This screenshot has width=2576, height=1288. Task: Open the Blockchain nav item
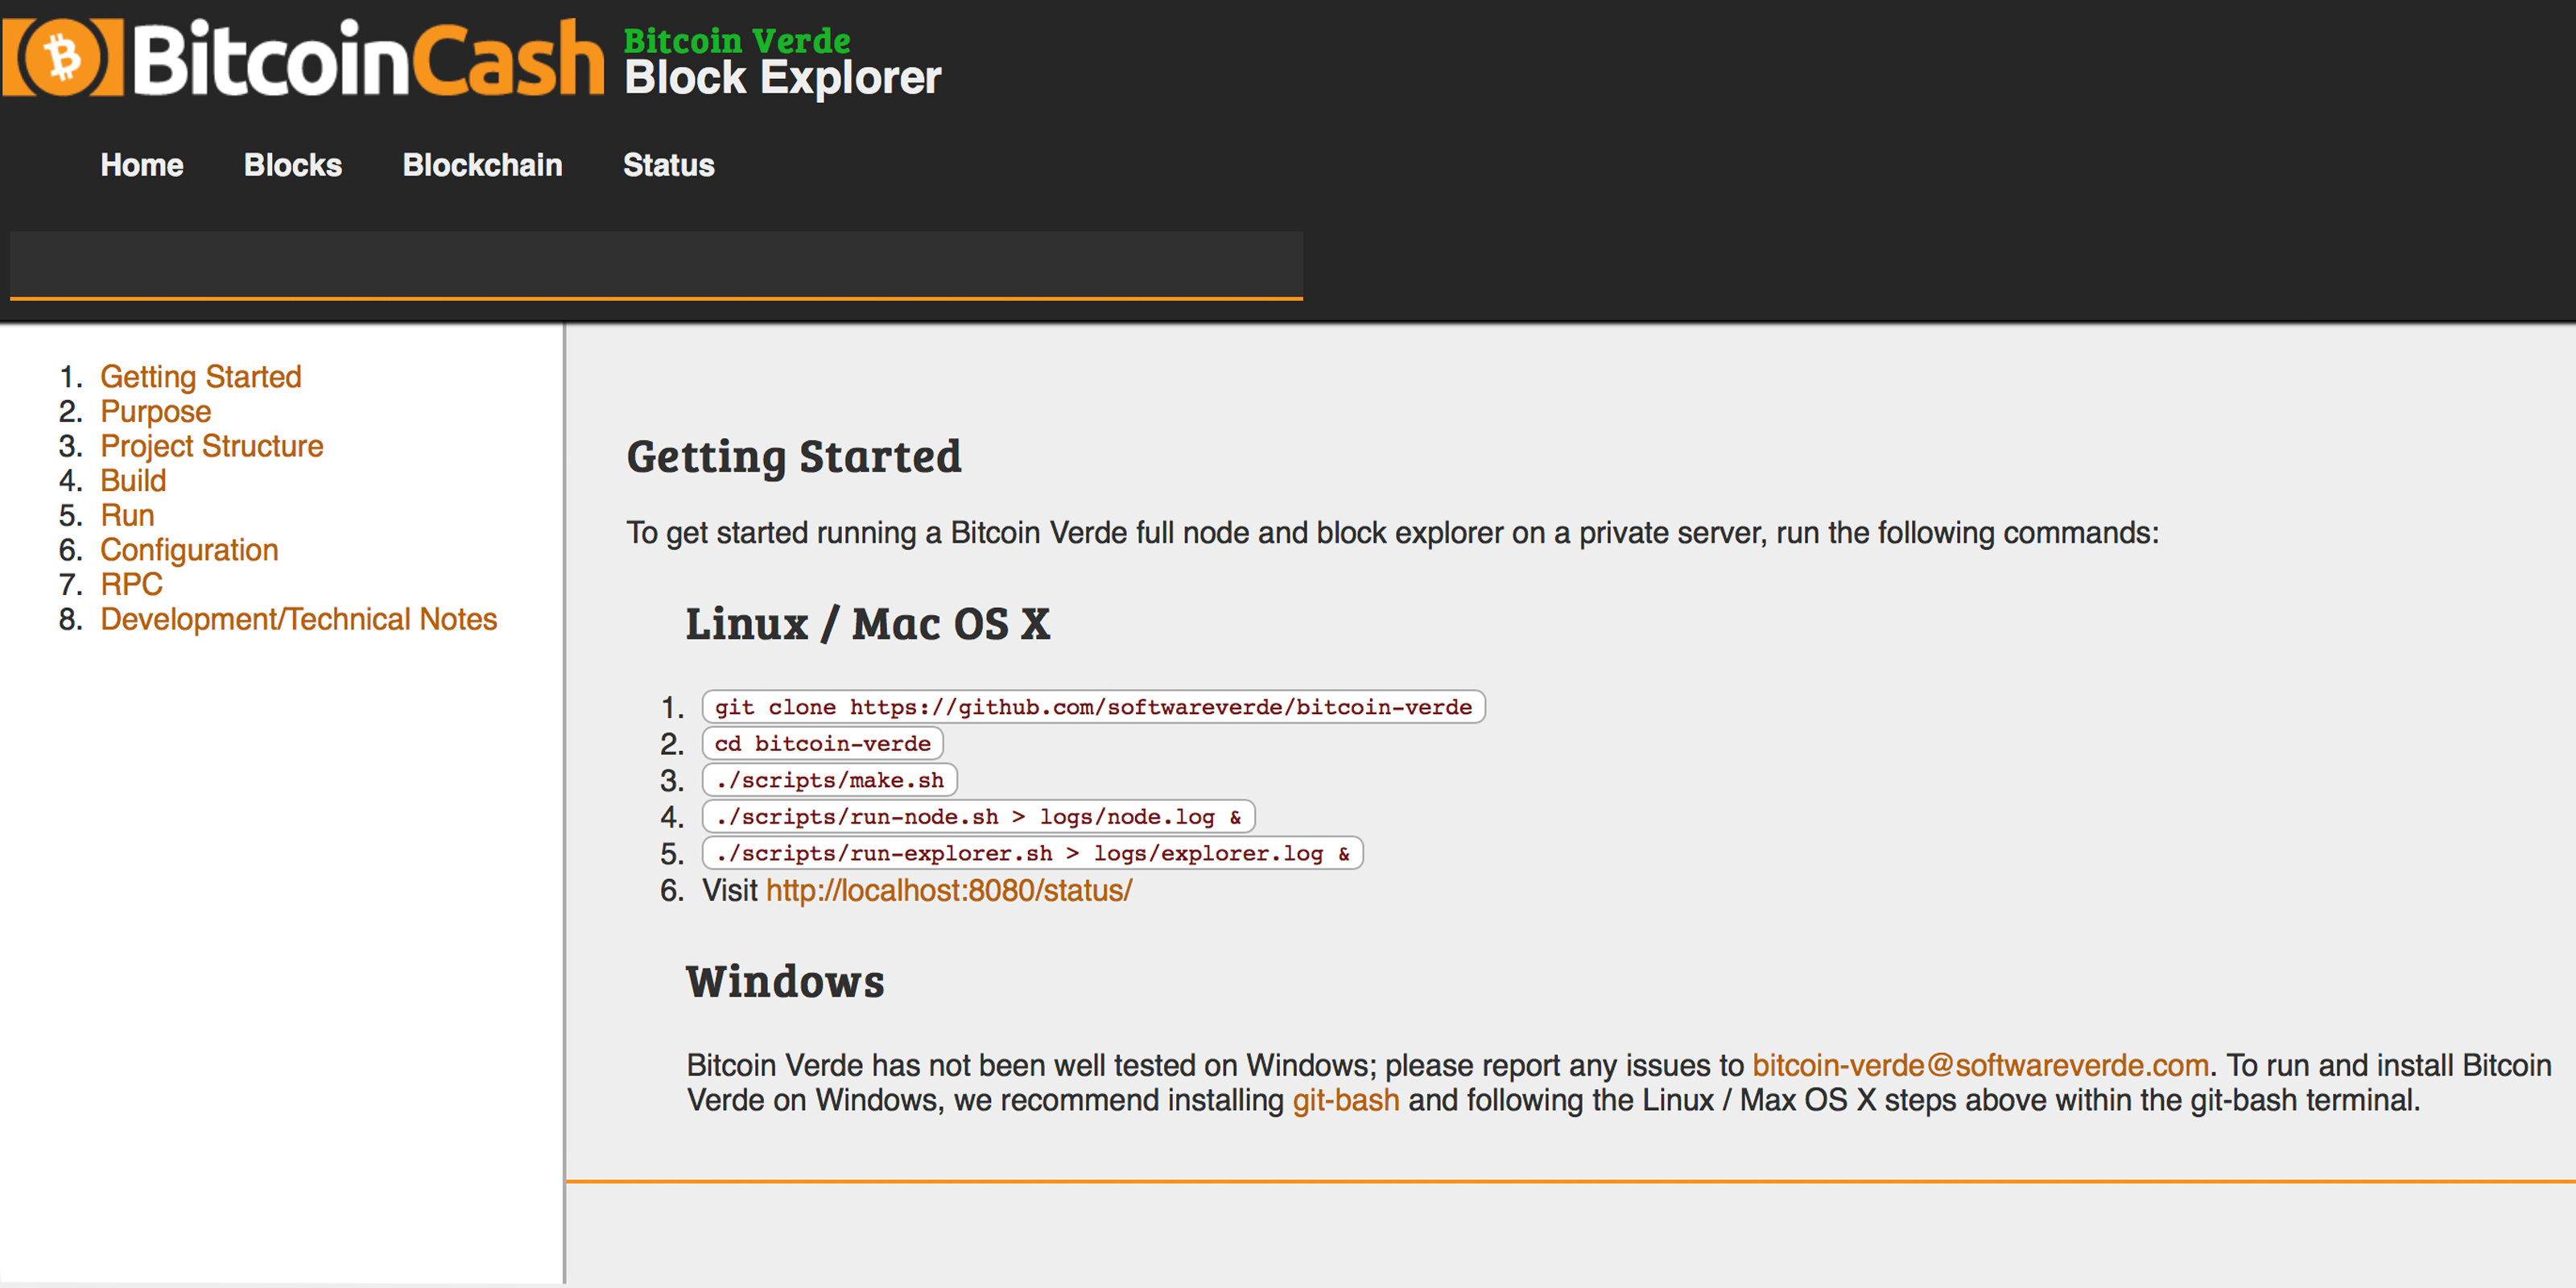click(482, 165)
